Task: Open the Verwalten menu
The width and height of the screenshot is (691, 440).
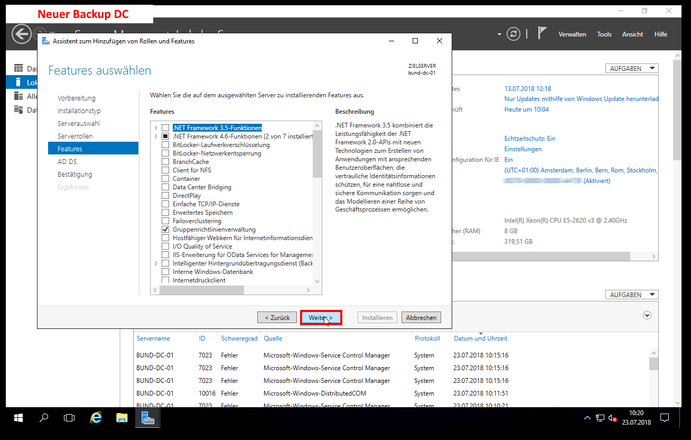Action: (x=572, y=34)
